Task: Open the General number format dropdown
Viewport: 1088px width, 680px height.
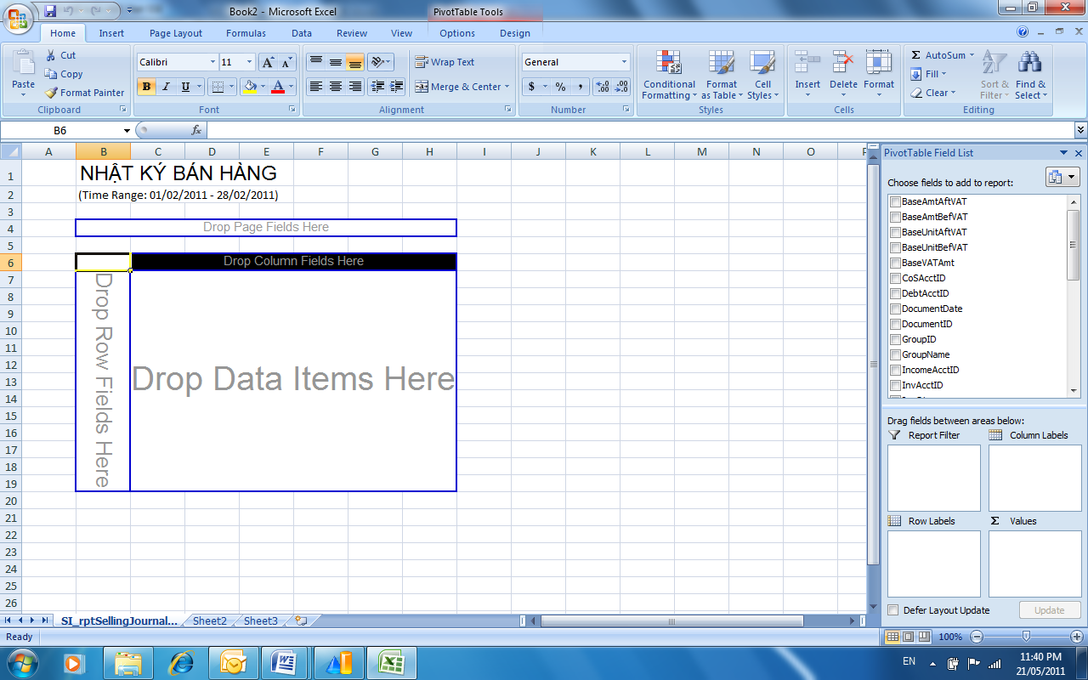Action: tap(624, 62)
